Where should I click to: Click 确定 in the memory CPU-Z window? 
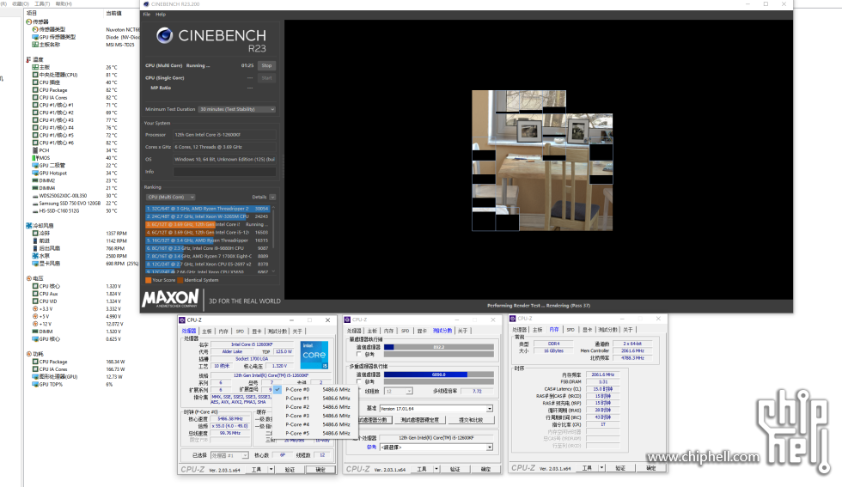tap(651, 468)
